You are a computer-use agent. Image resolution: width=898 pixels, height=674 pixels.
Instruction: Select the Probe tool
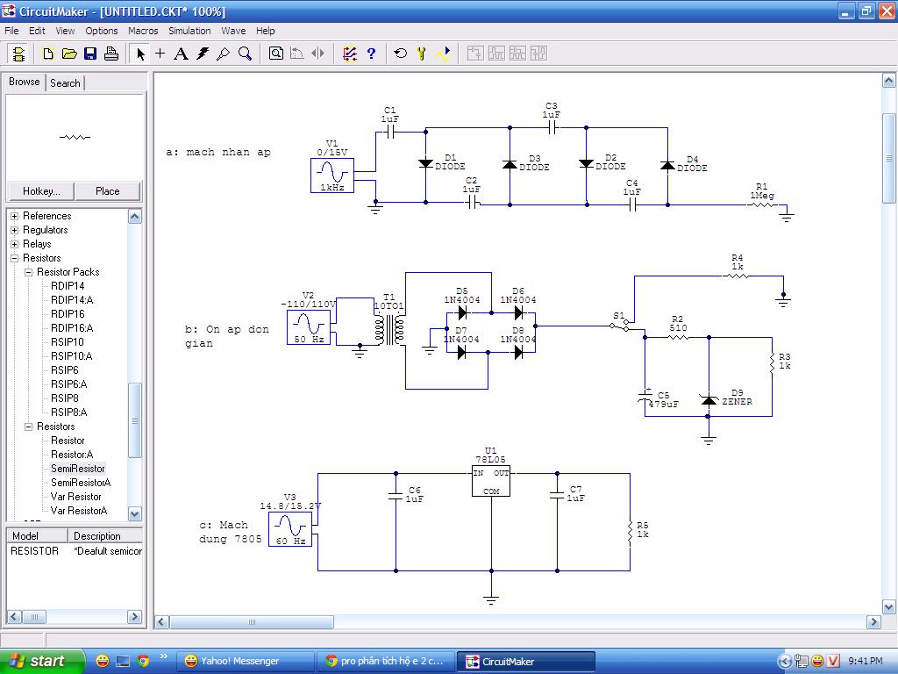pyautogui.click(x=224, y=54)
